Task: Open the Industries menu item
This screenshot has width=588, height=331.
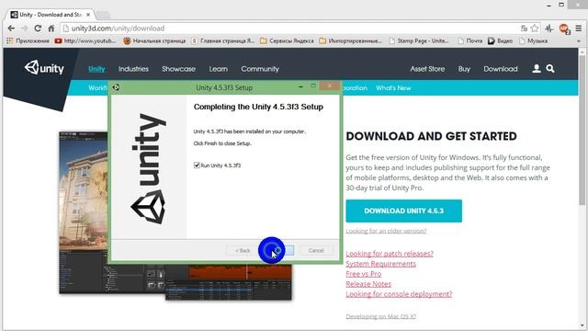Action: pos(133,69)
